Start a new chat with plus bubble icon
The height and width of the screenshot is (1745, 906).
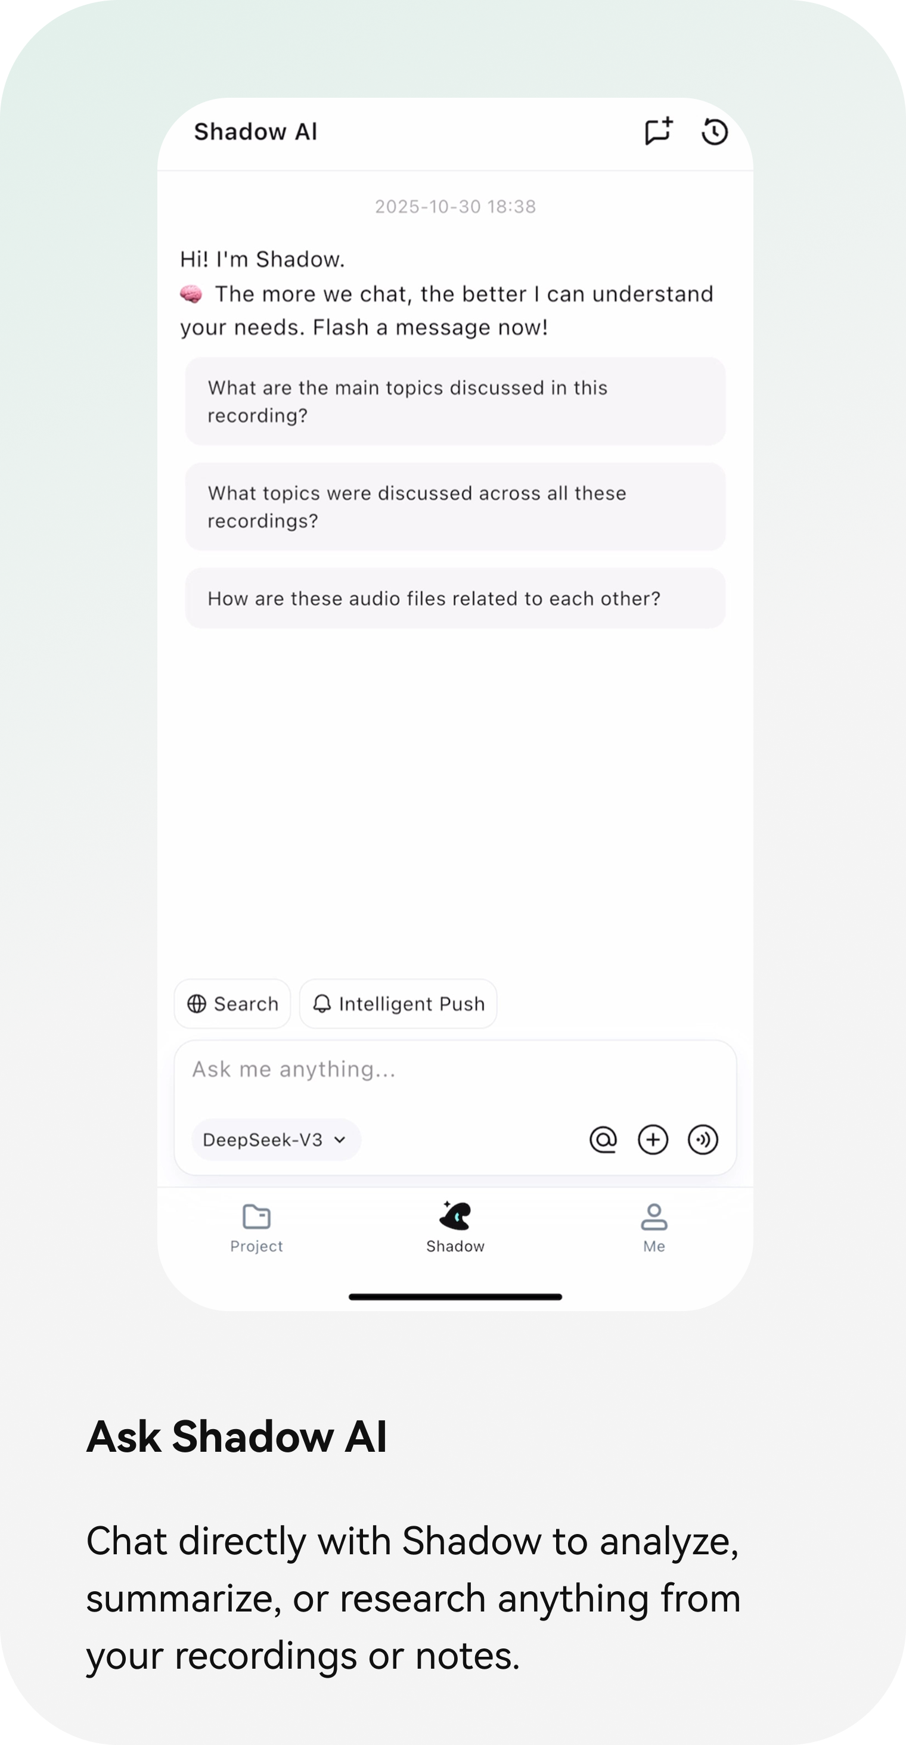[x=658, y=131]
